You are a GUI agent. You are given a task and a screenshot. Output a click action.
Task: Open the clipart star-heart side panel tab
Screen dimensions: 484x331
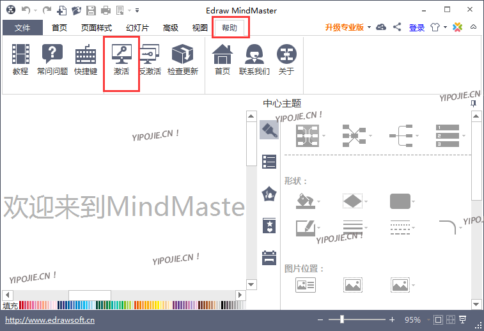269,226
